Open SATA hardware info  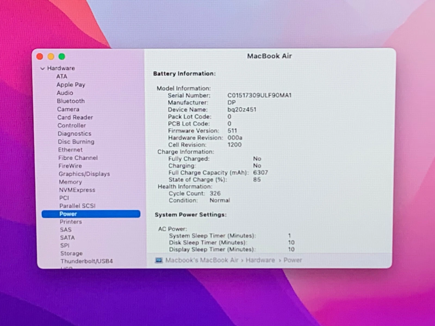click(67, 237)
